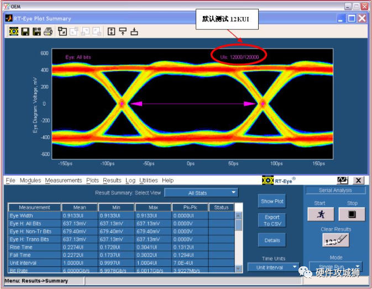372x289 pixels.
Task: Click the single floppy-disk save icon
Action: (25, 31)
